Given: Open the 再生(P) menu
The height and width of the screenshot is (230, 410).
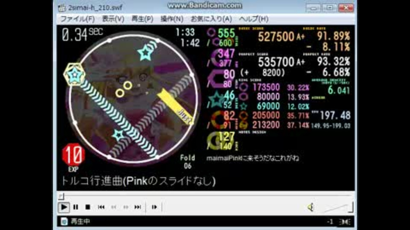Looking at the screenshot, I should pos(142,19).
